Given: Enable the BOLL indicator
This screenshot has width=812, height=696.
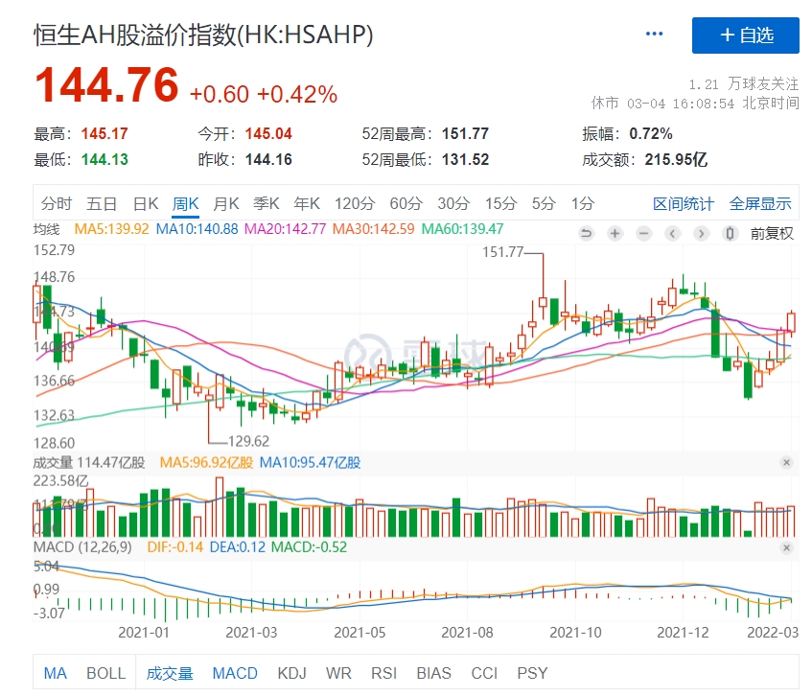Looking at the screenshot, I should pos(105,673).
